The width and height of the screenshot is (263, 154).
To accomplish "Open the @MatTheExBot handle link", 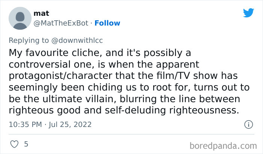I will coord(62,23).
